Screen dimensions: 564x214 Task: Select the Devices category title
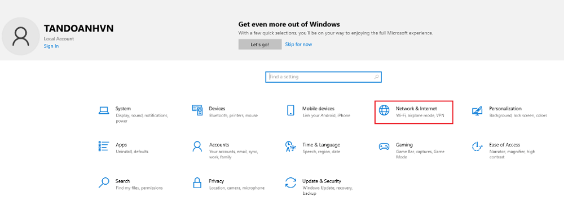click(x=217, y=109)
